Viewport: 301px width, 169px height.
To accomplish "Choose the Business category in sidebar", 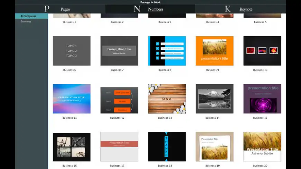I will click(26, 21).
